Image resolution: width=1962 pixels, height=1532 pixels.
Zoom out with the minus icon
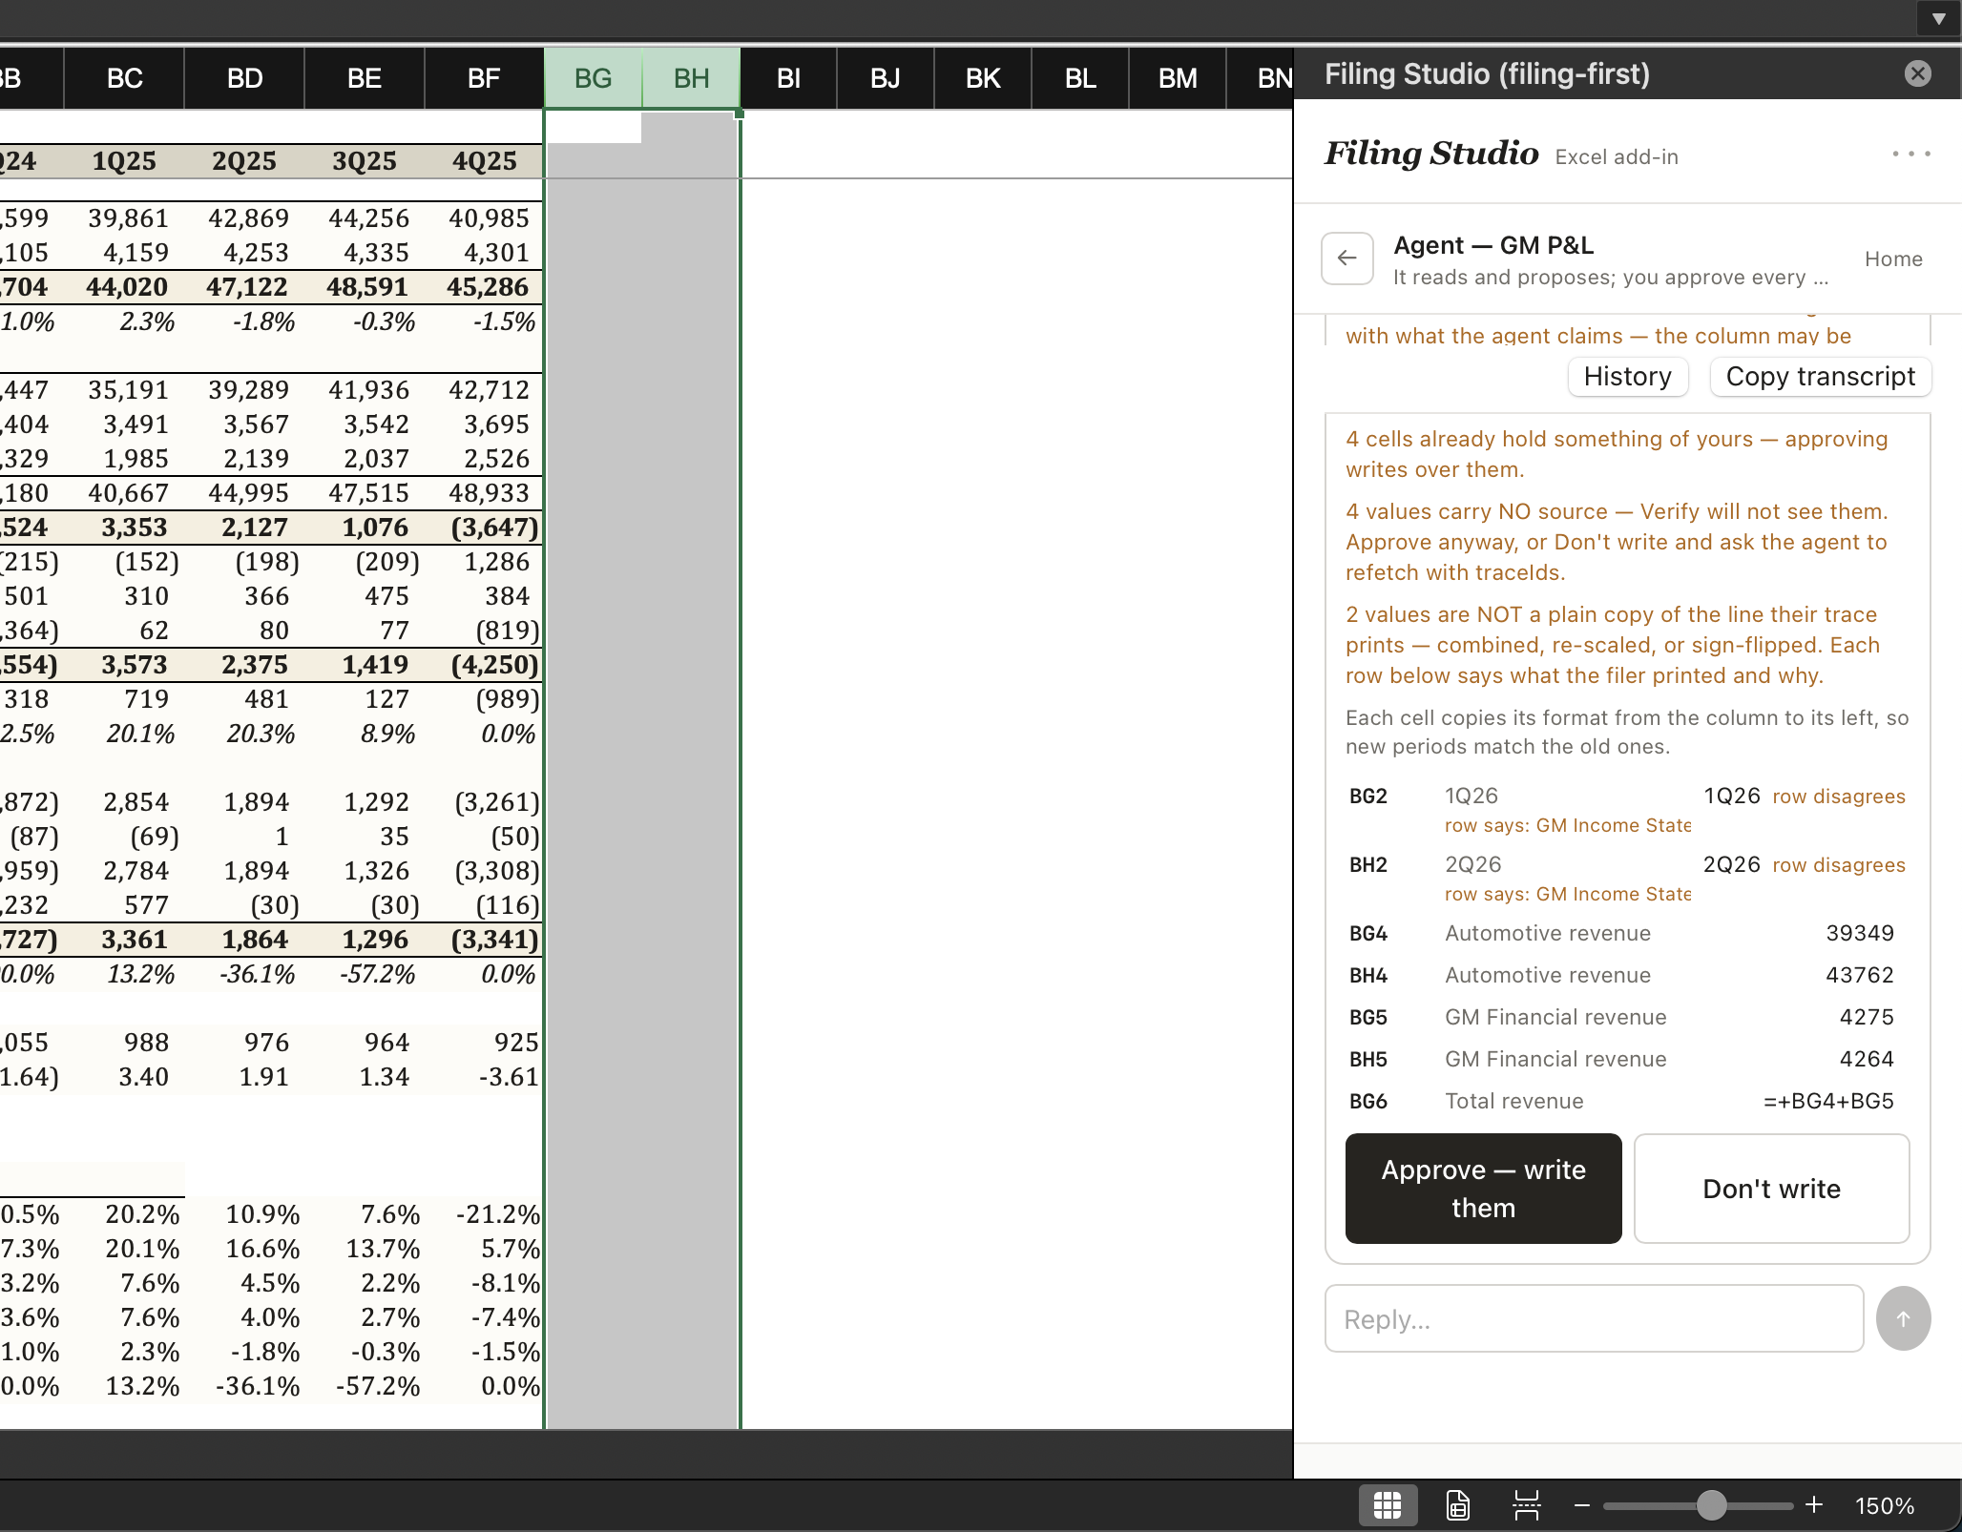(1582, 1505)
